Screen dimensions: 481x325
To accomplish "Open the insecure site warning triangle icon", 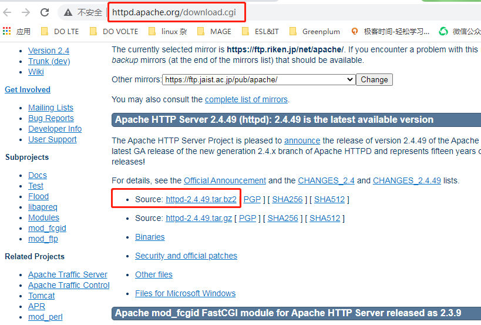I will tap(68, 12).
